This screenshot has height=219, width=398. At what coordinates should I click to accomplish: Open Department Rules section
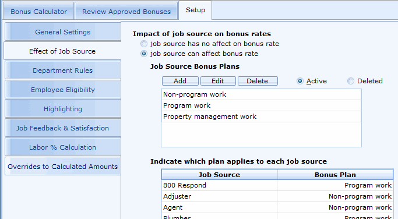click(x=63, y=70)
